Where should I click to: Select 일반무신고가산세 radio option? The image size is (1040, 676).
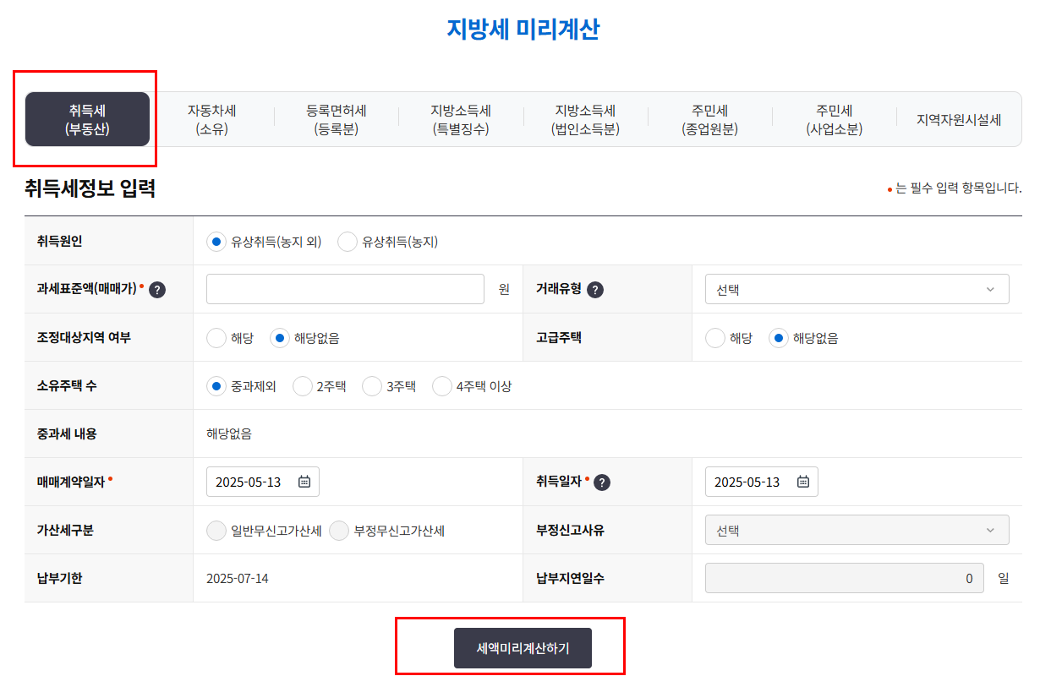click(216, 531)
